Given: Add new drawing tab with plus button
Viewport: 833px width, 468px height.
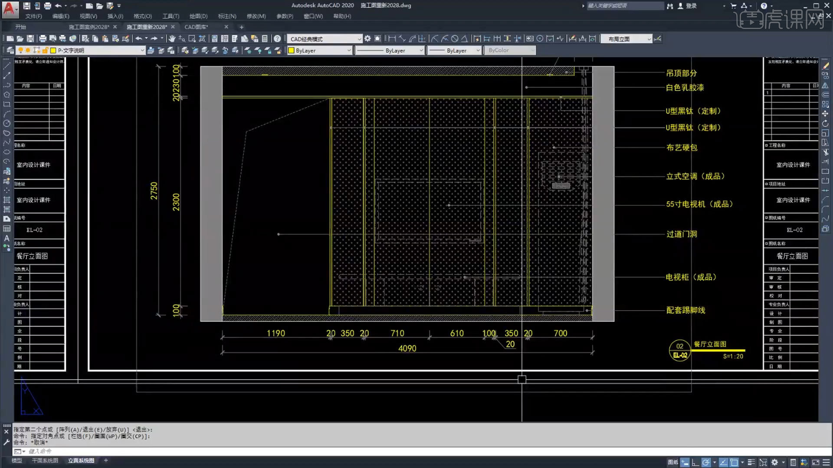Looking at the screenshot, I should point(242,27).
